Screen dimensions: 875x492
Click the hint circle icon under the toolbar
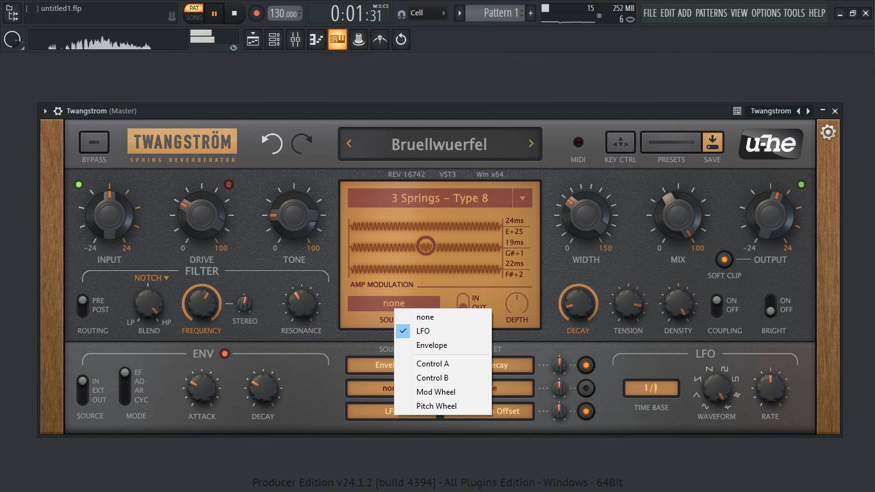12,40
